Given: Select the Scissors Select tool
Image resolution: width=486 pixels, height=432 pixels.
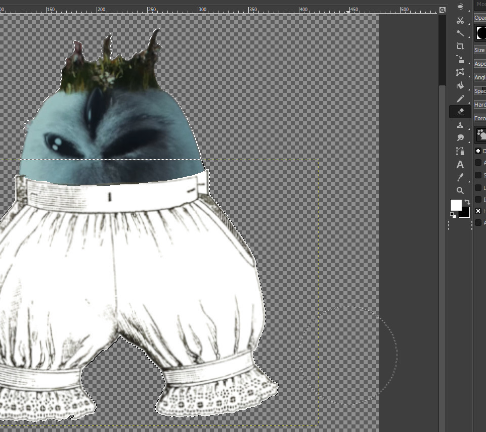Looking at the screenshot, I should click(460, 20).
